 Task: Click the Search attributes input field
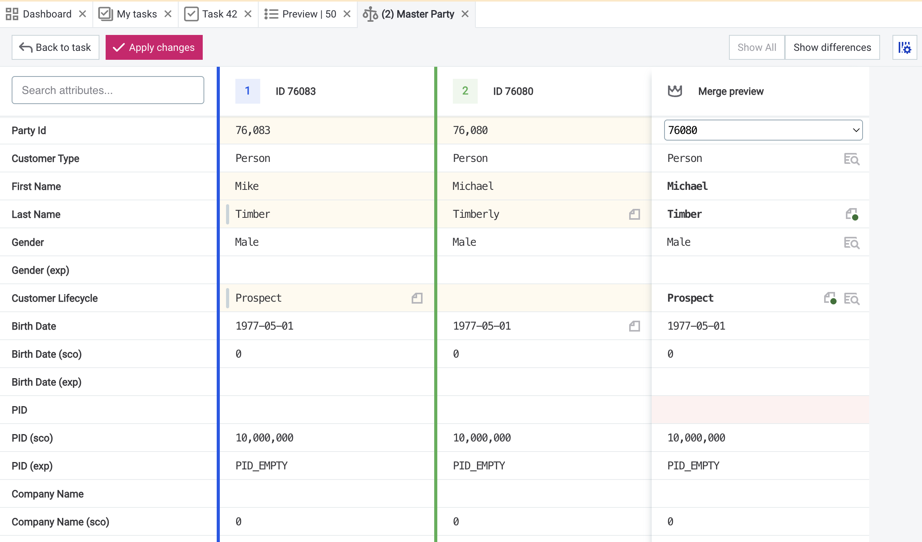pos(108,90)
